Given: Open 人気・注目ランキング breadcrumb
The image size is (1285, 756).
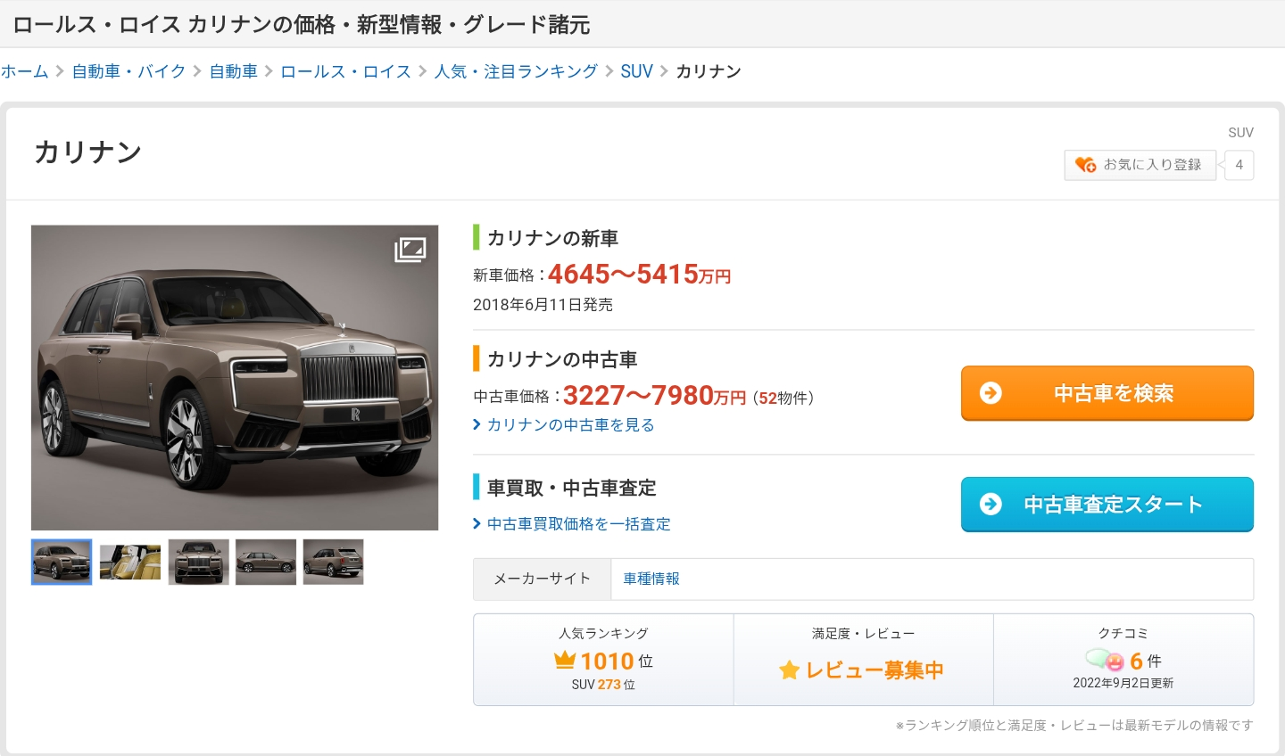Looking at the screenshot, I should 516,71.
